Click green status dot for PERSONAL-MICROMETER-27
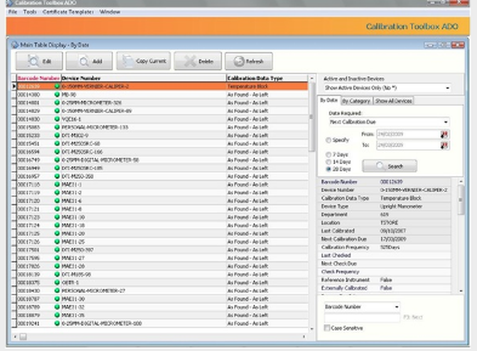This screenshot has width=477, height=351. [57, 291]
